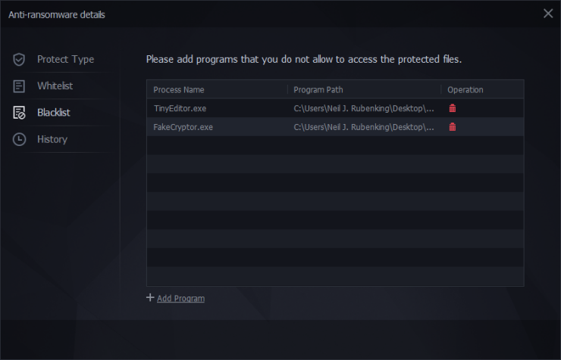Select the FakeCryptor.exe process name
Image resolution: width=561 pixels, height=360 pixels.
pos(183,127)
